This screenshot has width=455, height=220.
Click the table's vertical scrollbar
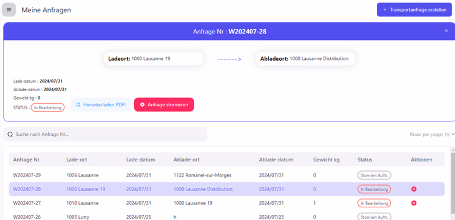pyautogui.click(x=452, y=183)
